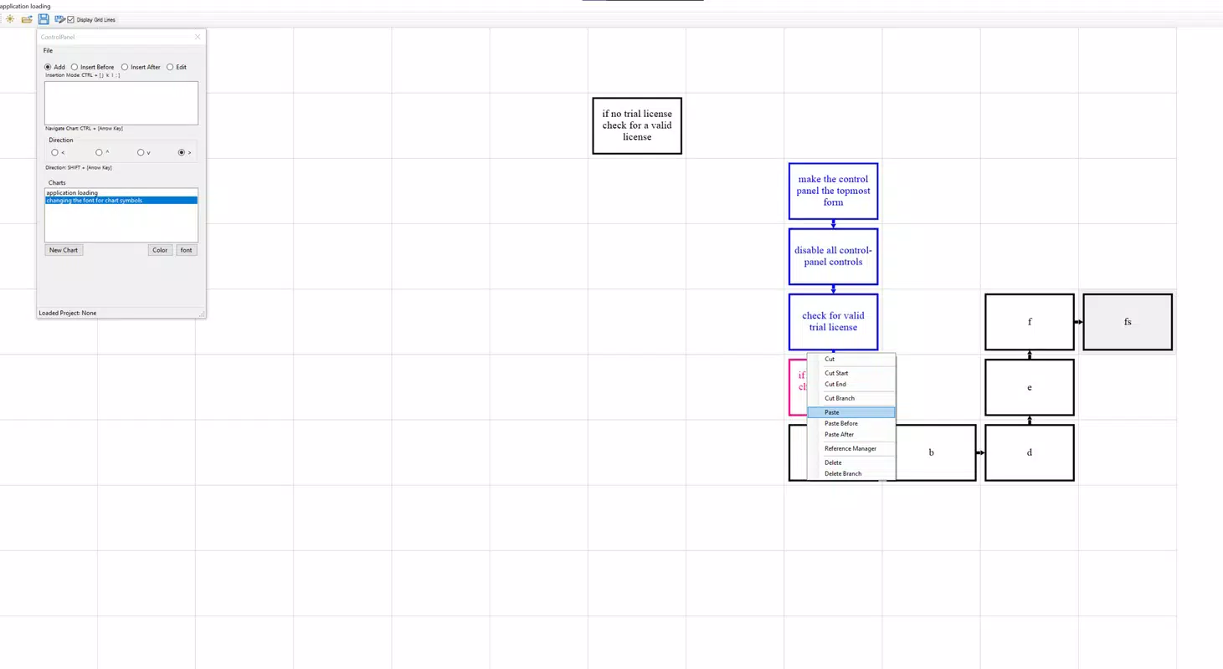This screenshot has width=1223, height=669.
Task: Click the New Chart button
Action: pos(64,250)
